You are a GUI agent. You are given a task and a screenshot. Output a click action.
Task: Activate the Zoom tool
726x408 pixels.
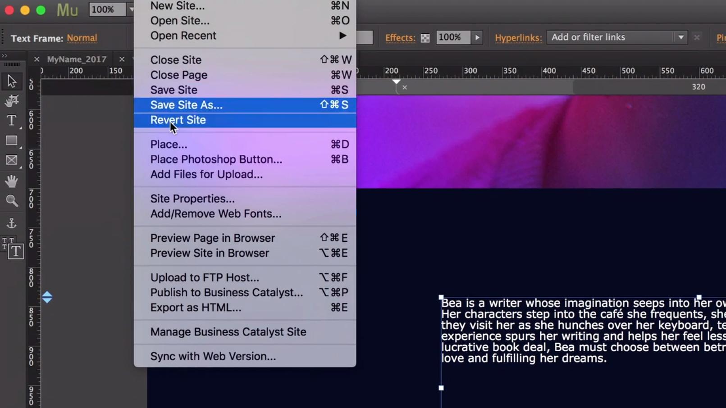tap(12, 201)
